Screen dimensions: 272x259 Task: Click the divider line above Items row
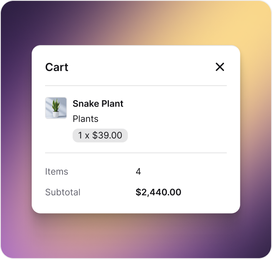[x=136, y=153]
